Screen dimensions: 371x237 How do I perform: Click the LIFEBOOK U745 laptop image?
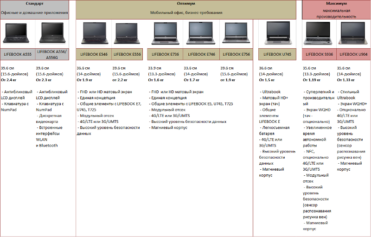tap(278, 33)
